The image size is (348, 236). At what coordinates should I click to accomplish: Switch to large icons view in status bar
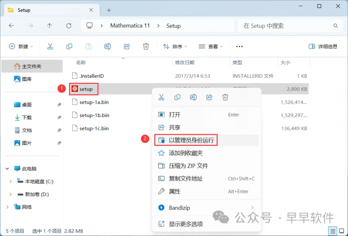342,231
